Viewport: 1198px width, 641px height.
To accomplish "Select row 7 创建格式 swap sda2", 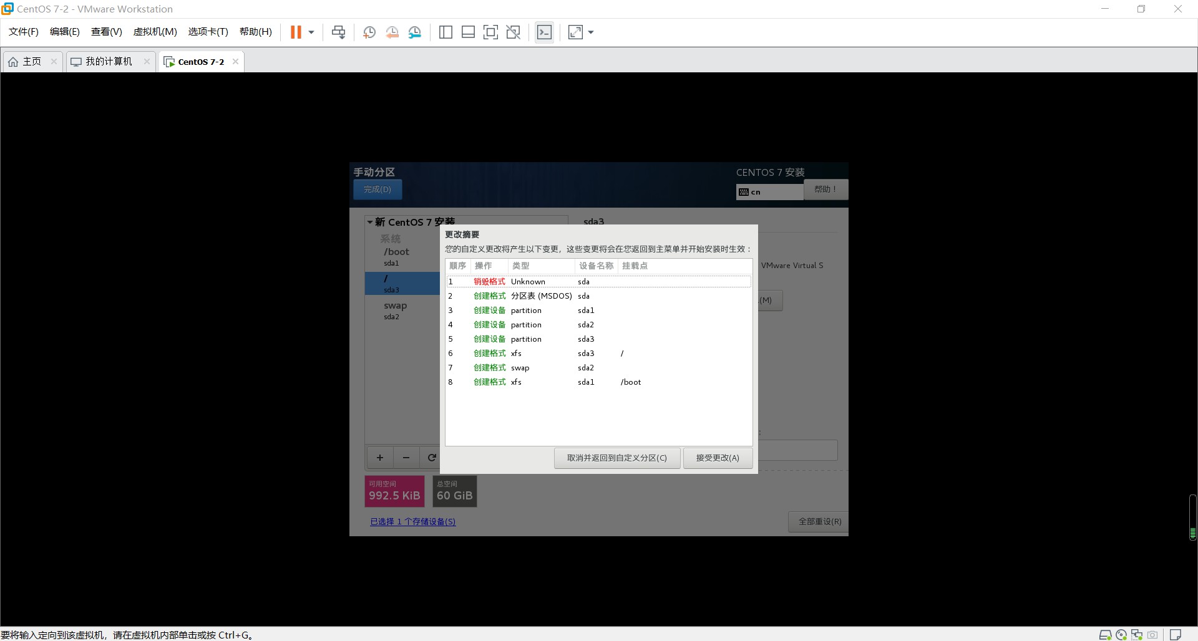I will pos(598,368).
